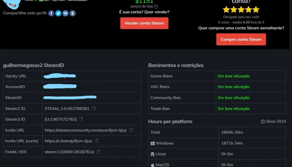This screenshot has width=292, height=167.
Task: Click the Since 2019 label
Action: click(x=276, y=121)
